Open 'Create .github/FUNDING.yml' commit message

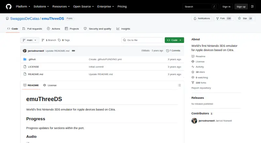(105, 59)
